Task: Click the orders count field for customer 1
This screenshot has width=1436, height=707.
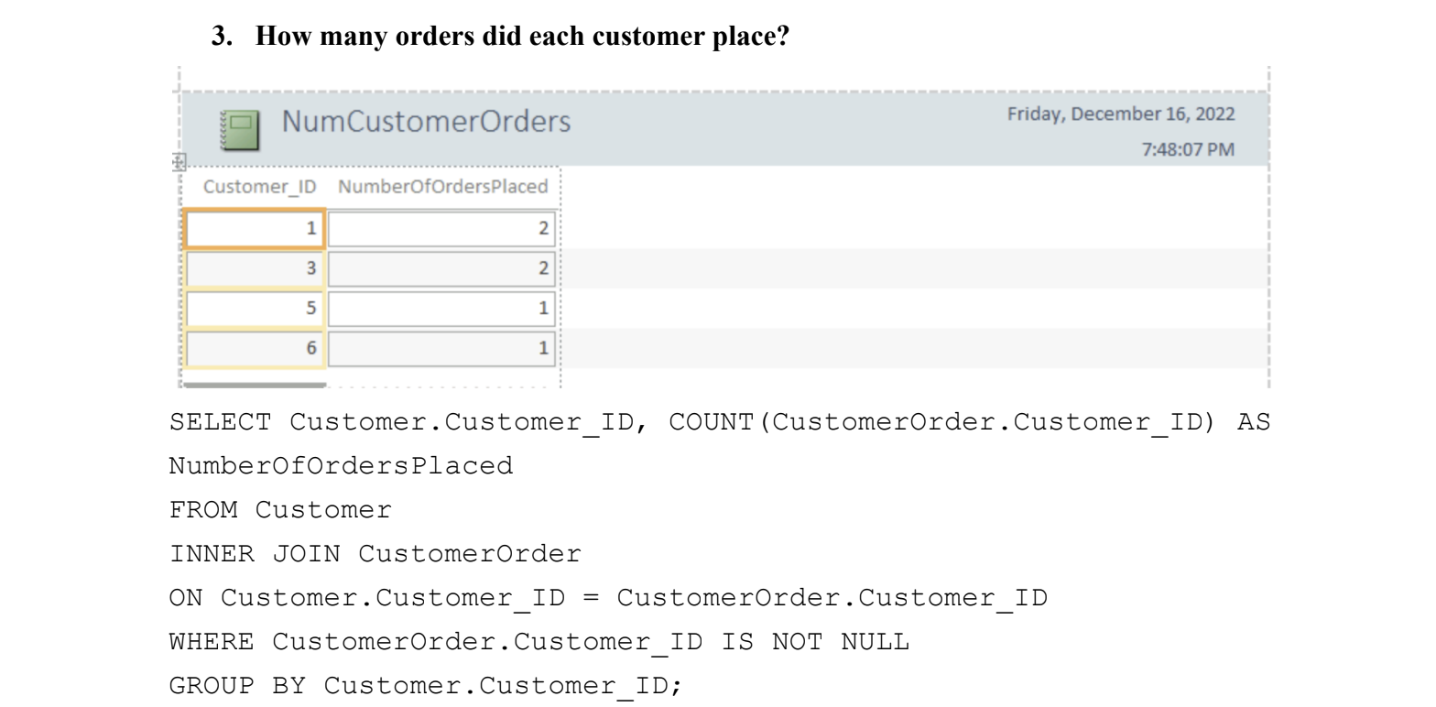Action: click(x=441, y=229)
